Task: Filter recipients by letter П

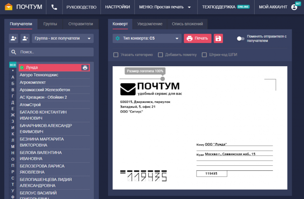Action: [13, 166]
